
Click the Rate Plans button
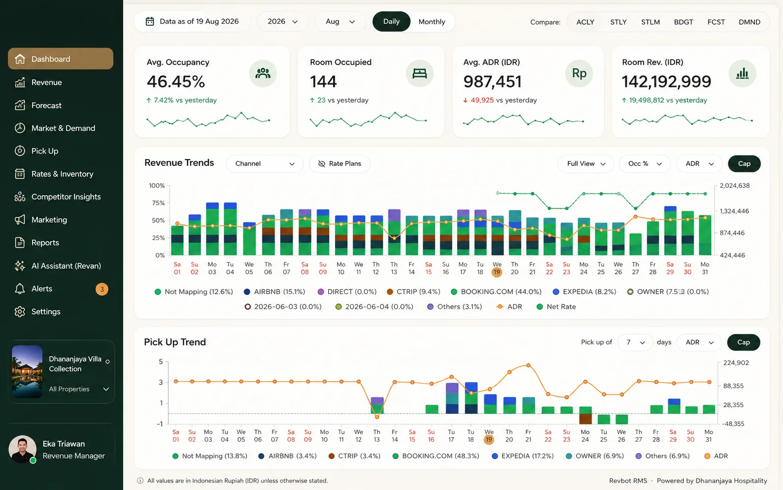click(340, 163)
